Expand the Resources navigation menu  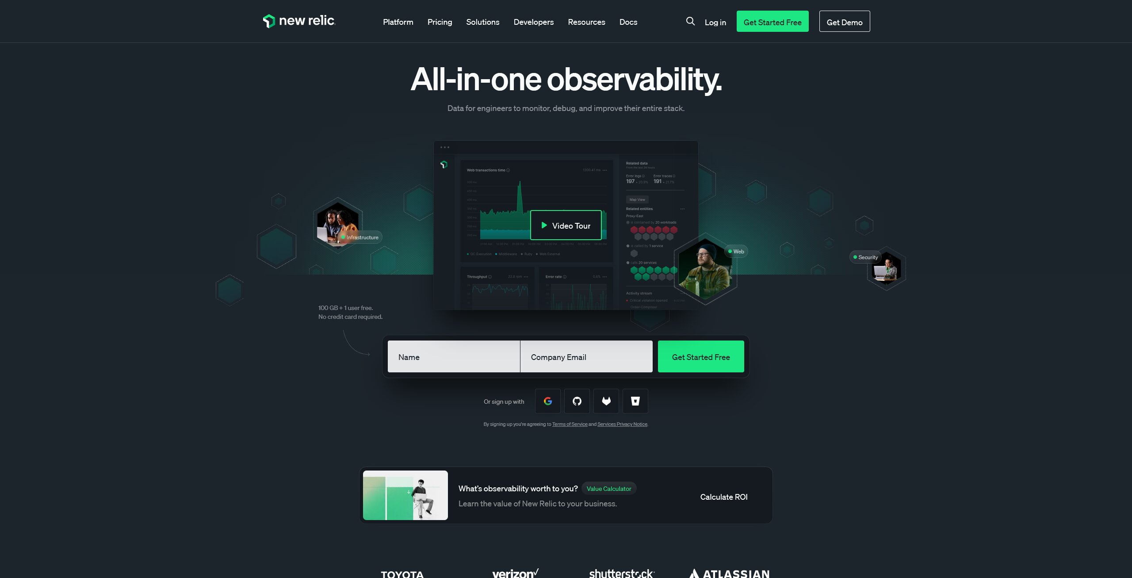point(587,21)
